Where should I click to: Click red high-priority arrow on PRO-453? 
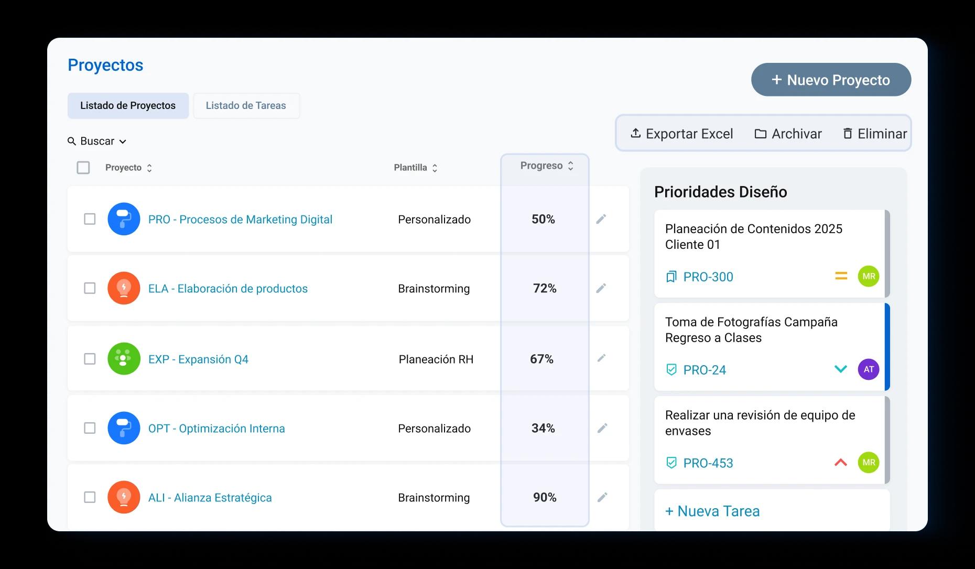pyautogui.click(x=840, y=463)
